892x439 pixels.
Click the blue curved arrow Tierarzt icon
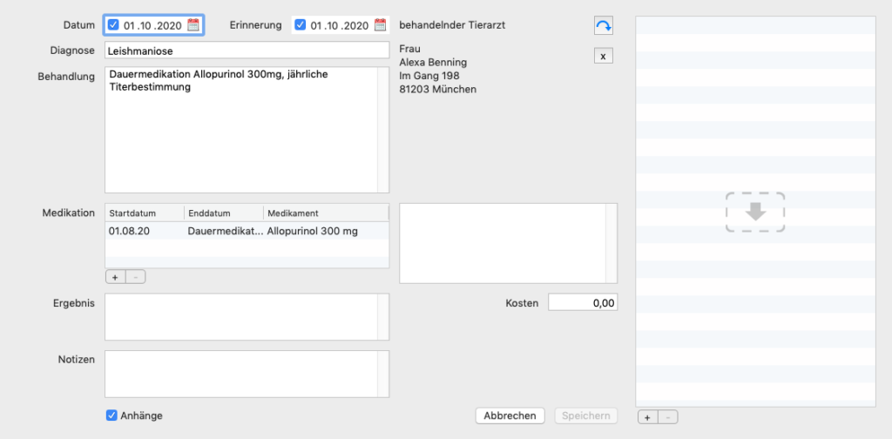coord(603,25)
